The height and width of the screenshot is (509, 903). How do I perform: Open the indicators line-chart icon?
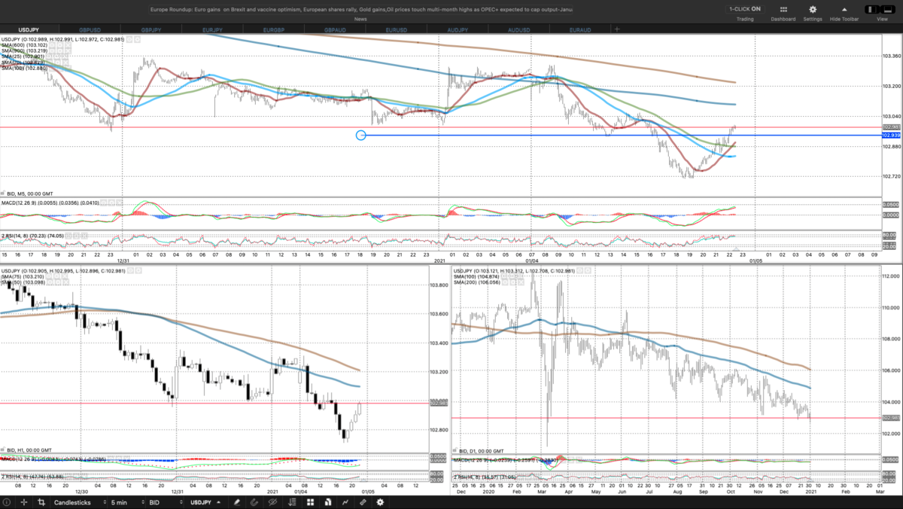345,501
